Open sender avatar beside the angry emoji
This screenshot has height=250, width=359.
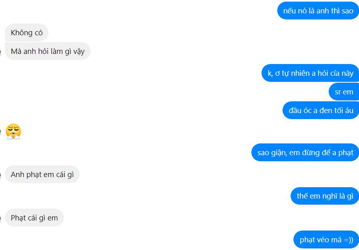0,132
